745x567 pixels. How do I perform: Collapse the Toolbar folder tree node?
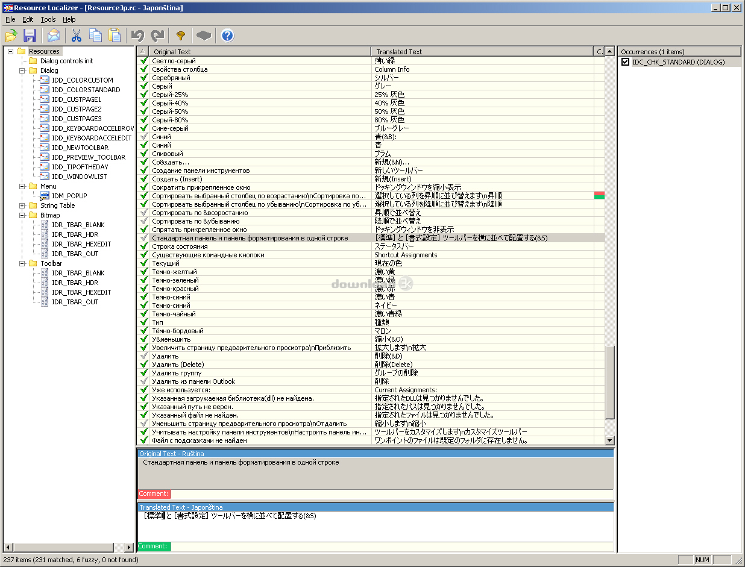(x=22, y=263)
